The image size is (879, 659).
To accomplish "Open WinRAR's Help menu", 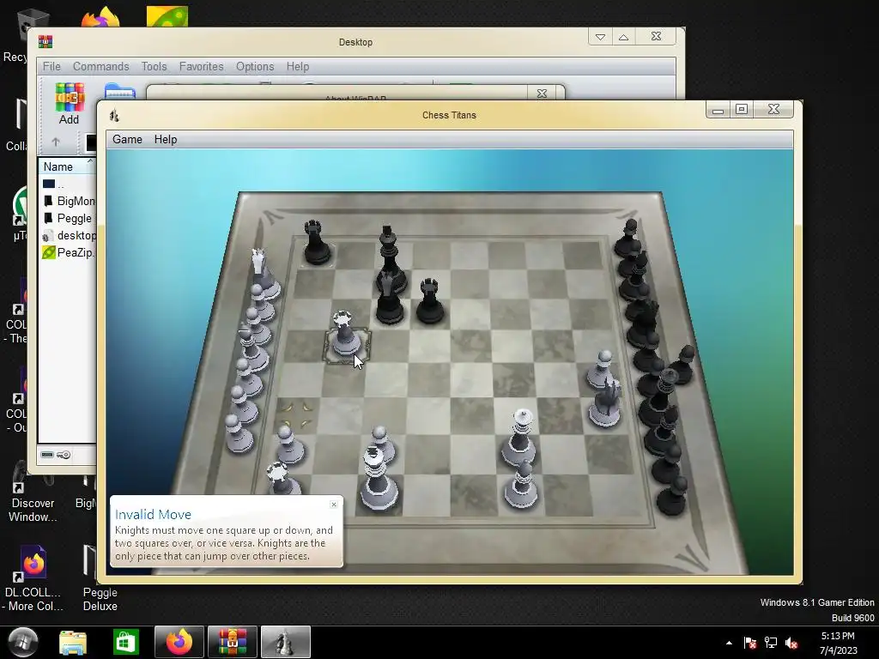I will tap(298, 67).
